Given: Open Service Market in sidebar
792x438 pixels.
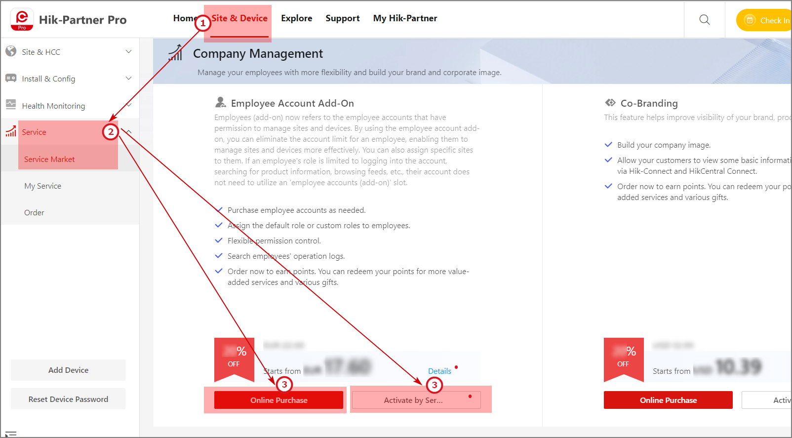Looking at the screenshot, I should [x=70, y=159].
